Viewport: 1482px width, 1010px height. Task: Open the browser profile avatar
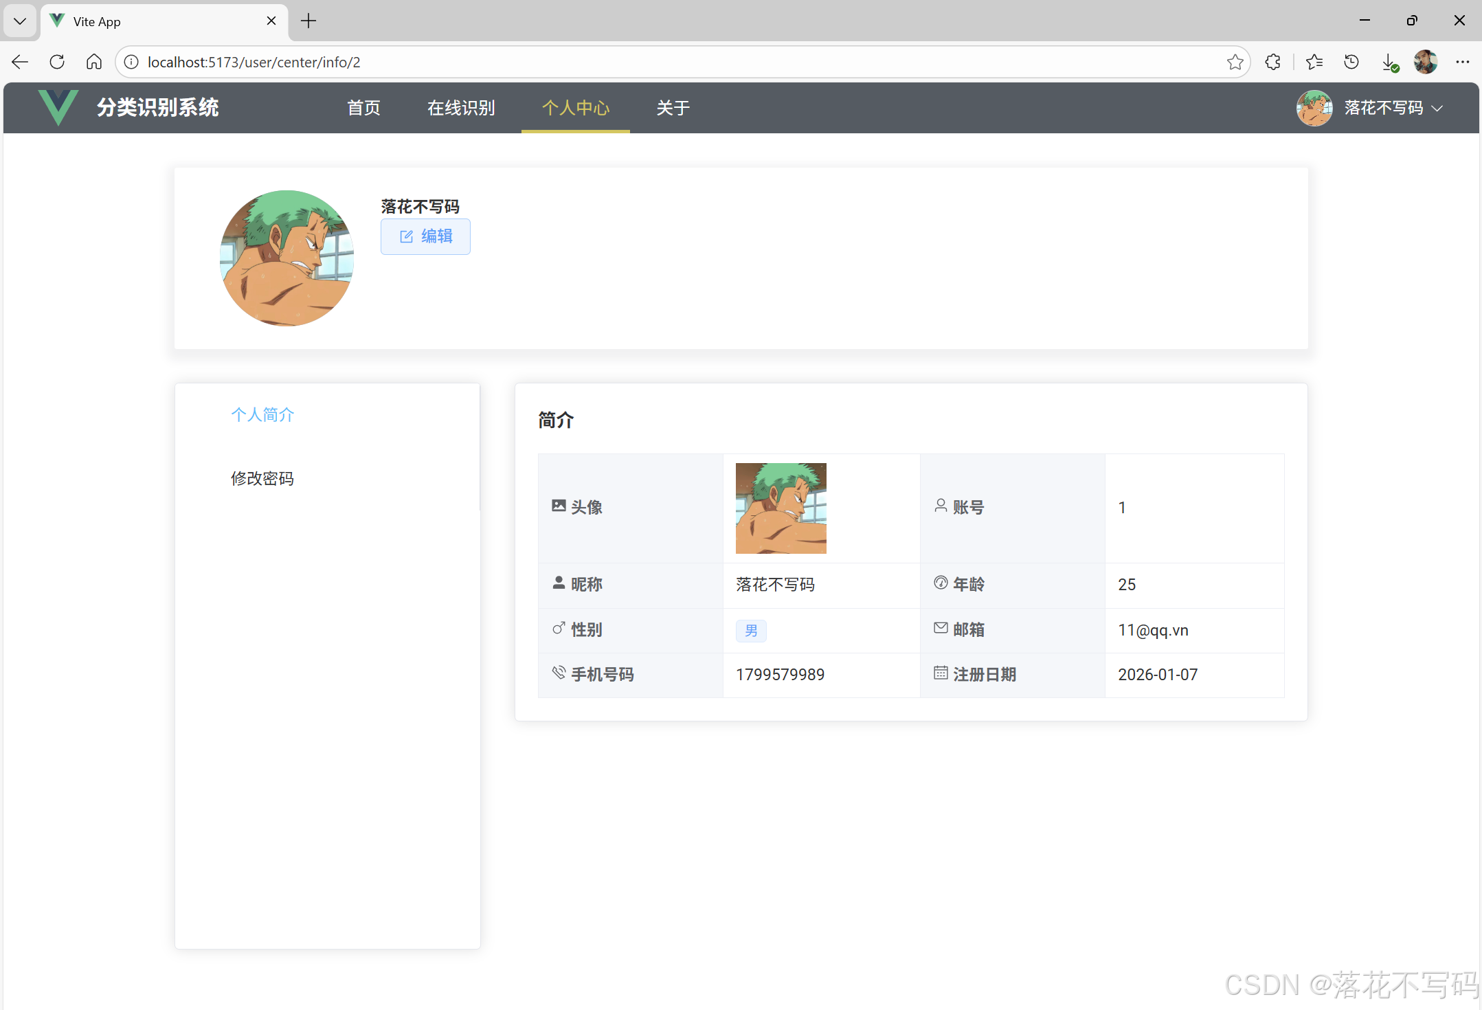pyautogui.click(x=1426, y=62)
